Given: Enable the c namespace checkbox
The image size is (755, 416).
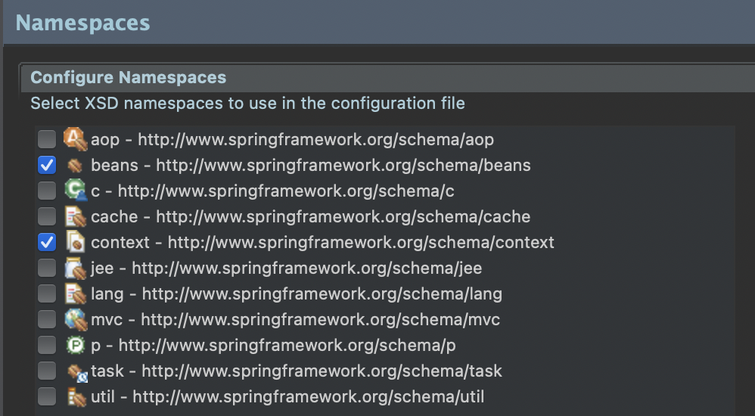Looking at the screenshot, I should point(47,191).
